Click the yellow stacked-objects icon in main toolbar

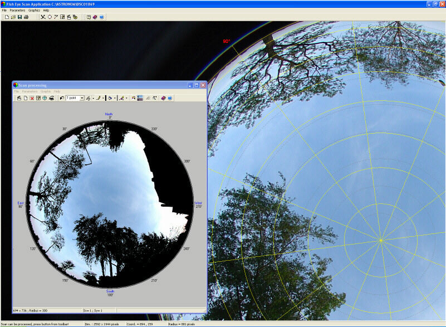click(75, 17)
